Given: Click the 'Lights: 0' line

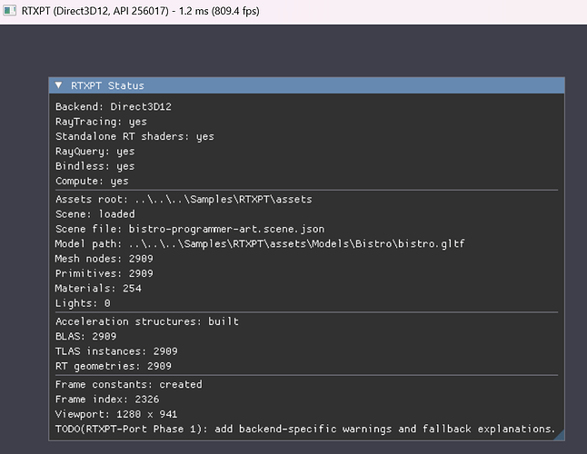Looking at the screenshot, I should [83, 303].
